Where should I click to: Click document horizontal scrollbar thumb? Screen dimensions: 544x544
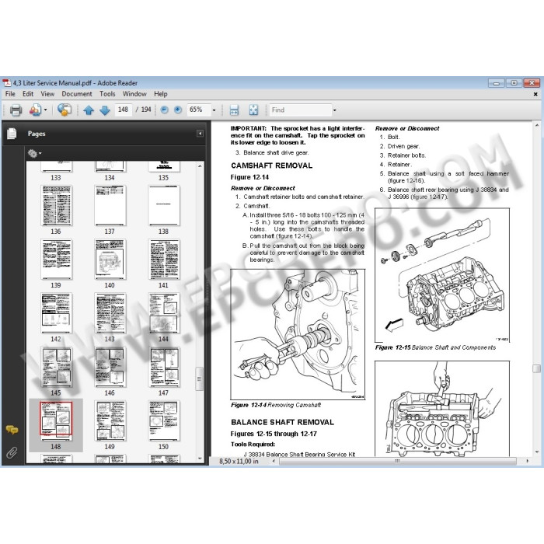point(398,461)
